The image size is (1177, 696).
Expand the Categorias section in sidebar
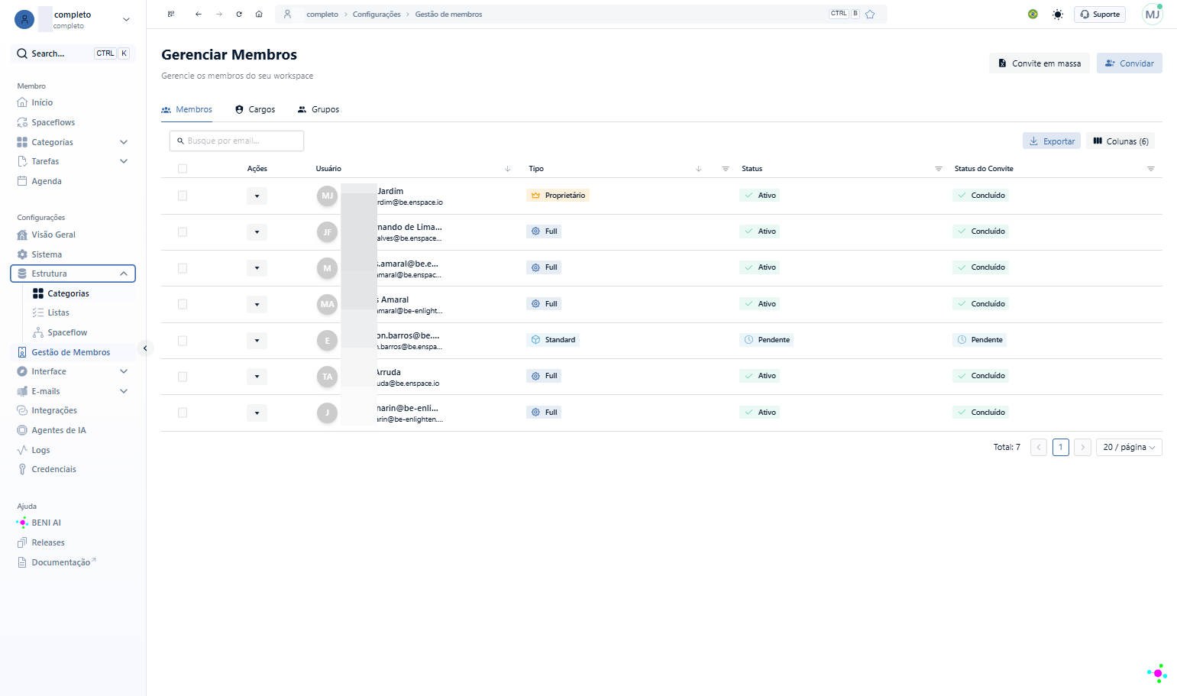[x=124, y=142]
